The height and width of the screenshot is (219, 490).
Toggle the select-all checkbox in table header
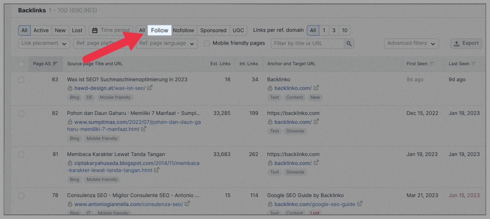pos(21,64)
